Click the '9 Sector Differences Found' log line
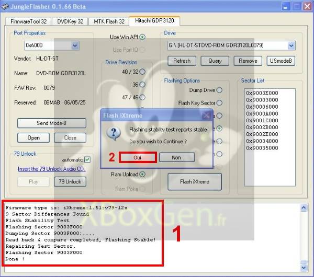Image resolution: width=314 pixels, height=277 pixels. [47, 214]
